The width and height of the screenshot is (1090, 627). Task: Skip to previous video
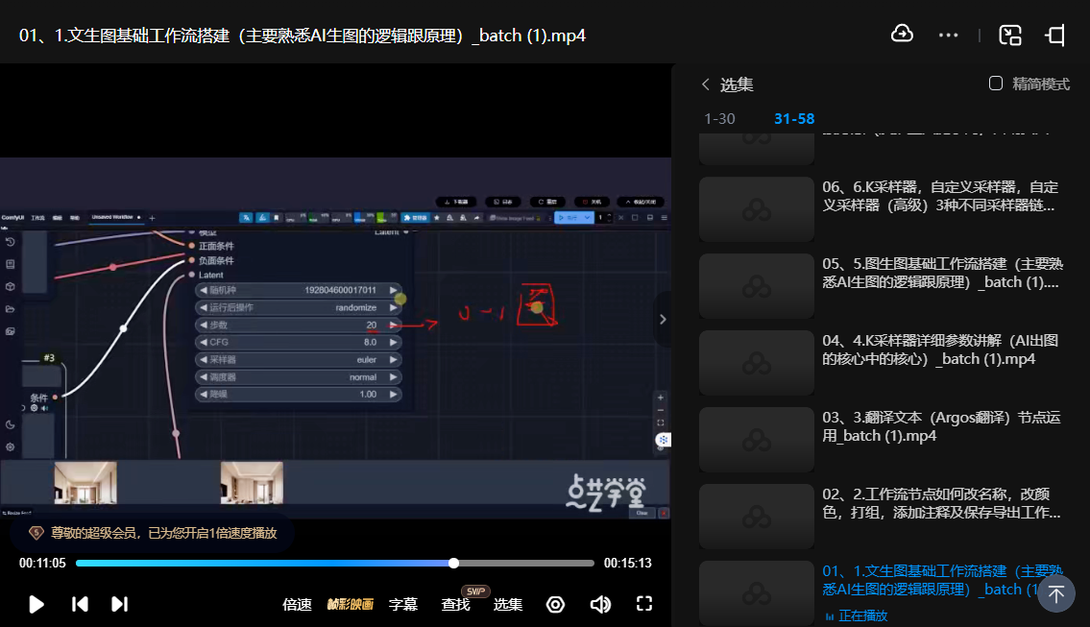[81, 604]
